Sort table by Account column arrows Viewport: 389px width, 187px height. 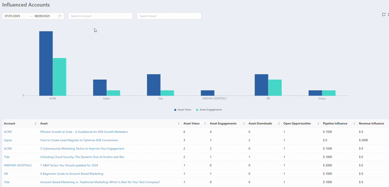point(35,124)
